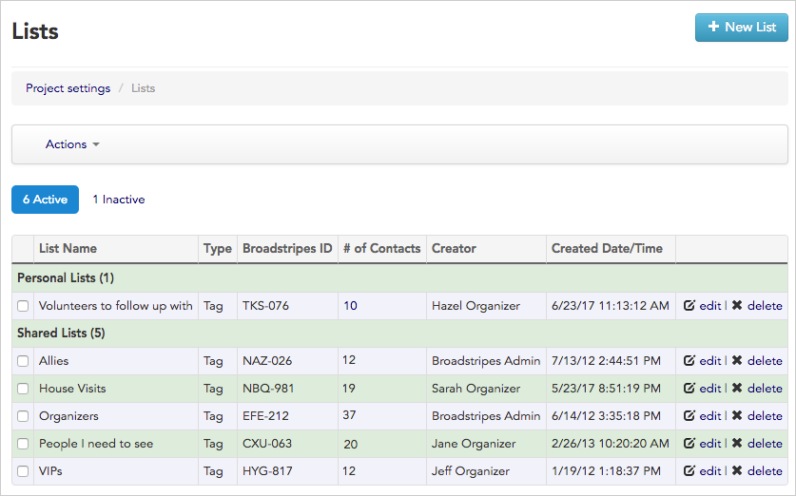Viewport: 796px width, 496px height.
Task: Click the delete X icon for House Visits
Action: tap(737, 388)
